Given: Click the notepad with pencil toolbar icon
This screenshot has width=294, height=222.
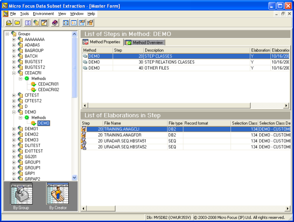Looking at the screenshot, I should (x=44, y=23).
